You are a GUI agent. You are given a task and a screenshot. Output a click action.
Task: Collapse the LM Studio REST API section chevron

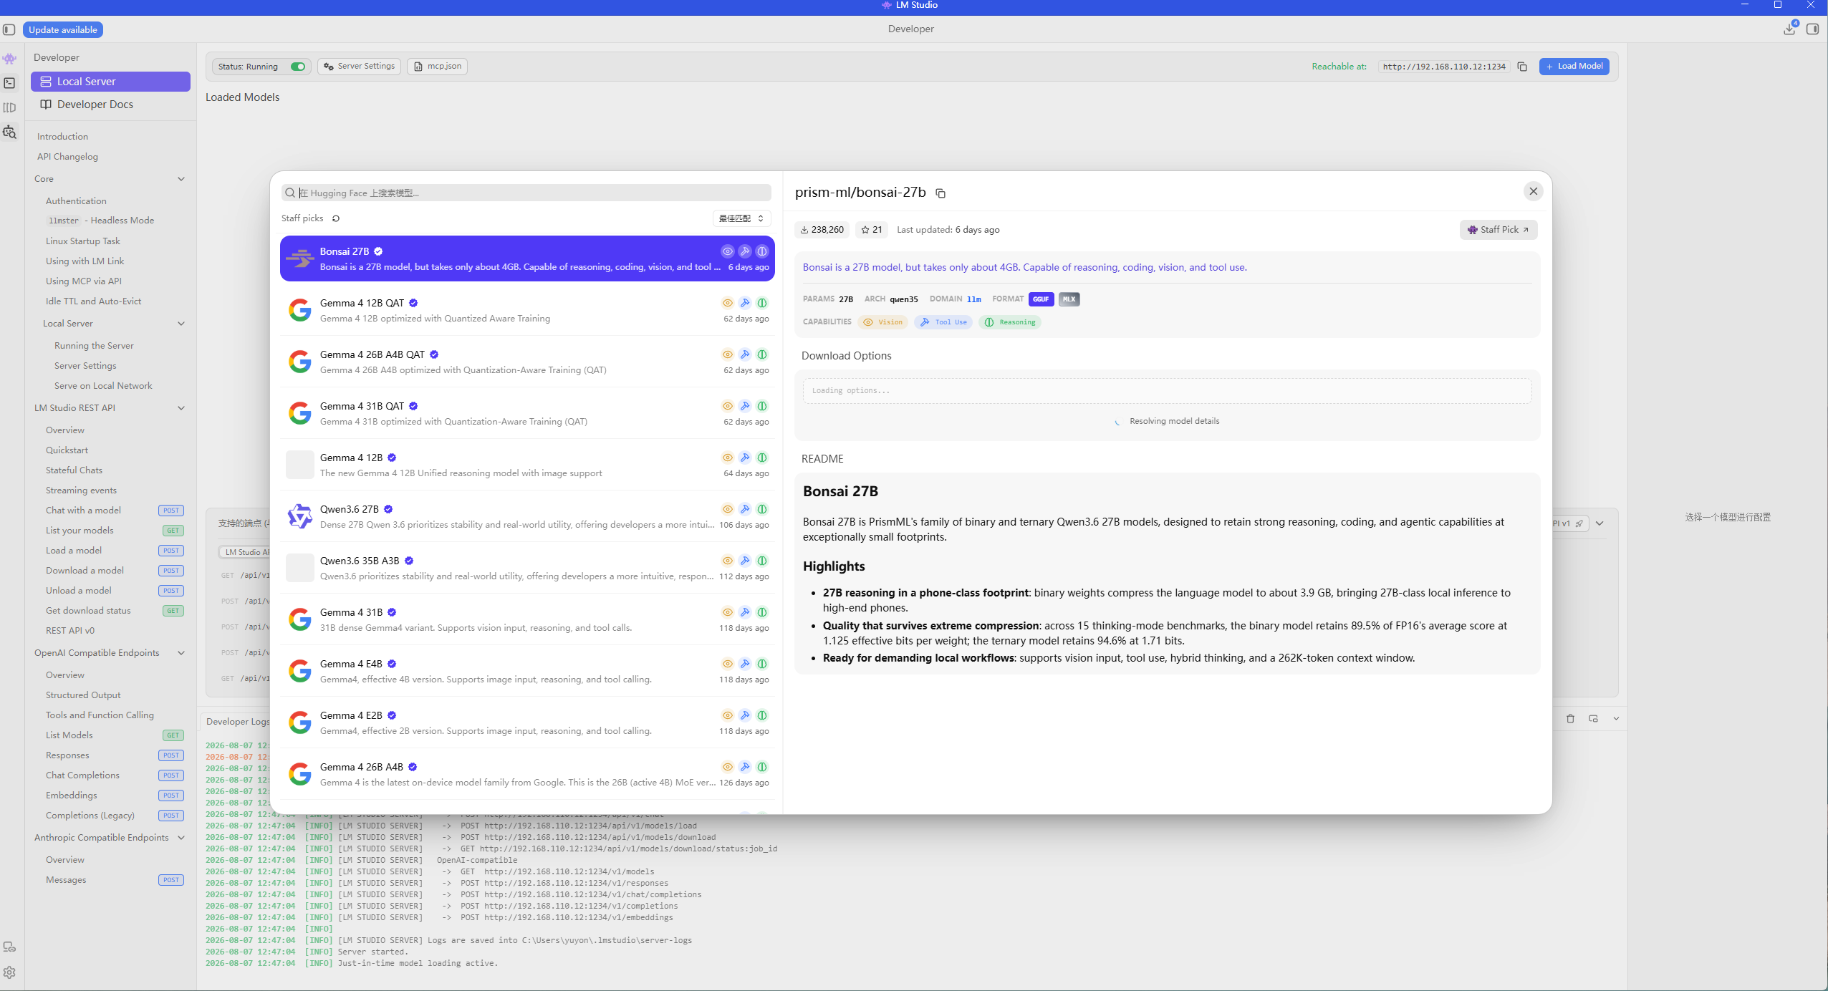[x=181, y=408]
